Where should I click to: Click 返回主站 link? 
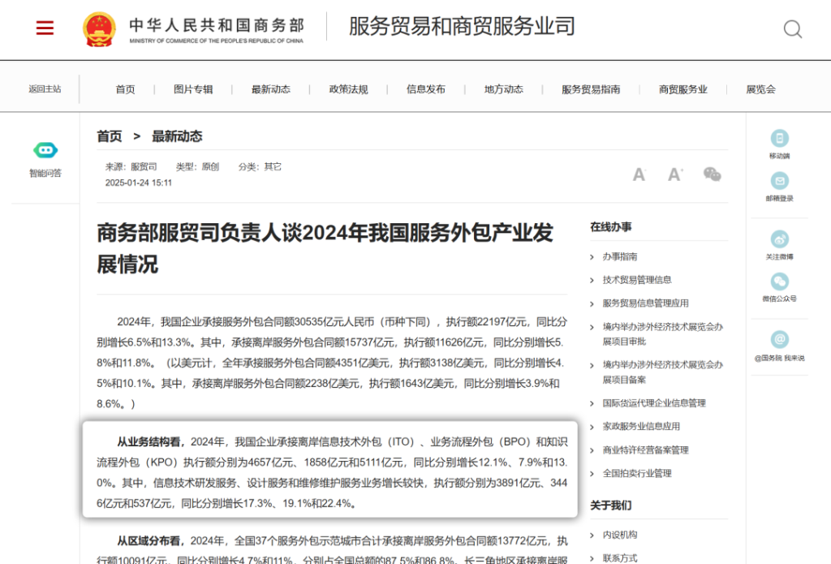tap(45, 89)
